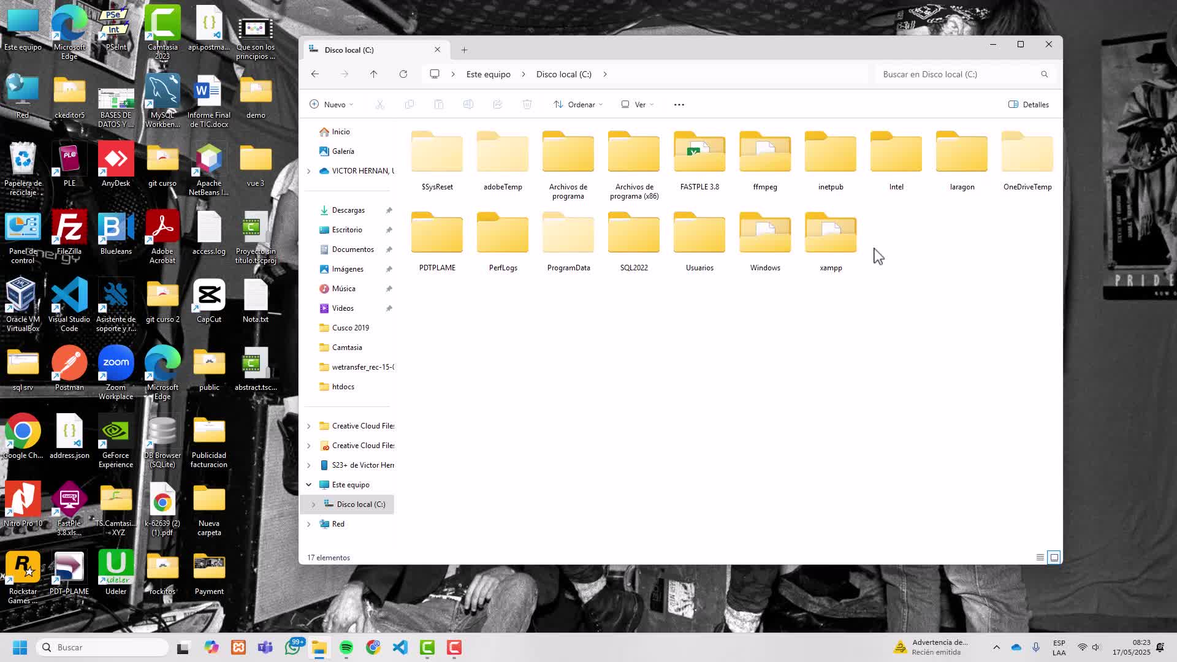Click Disco local (C:) in breadcrumb
Image resolution: width=1177 pixels, height=662 pixels.
[563, 74]
